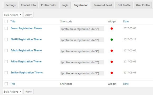Viewport: 153px width, 95px height.
Task: Tick the Boson Registration Theme checkbox
Action: [6, 28]
